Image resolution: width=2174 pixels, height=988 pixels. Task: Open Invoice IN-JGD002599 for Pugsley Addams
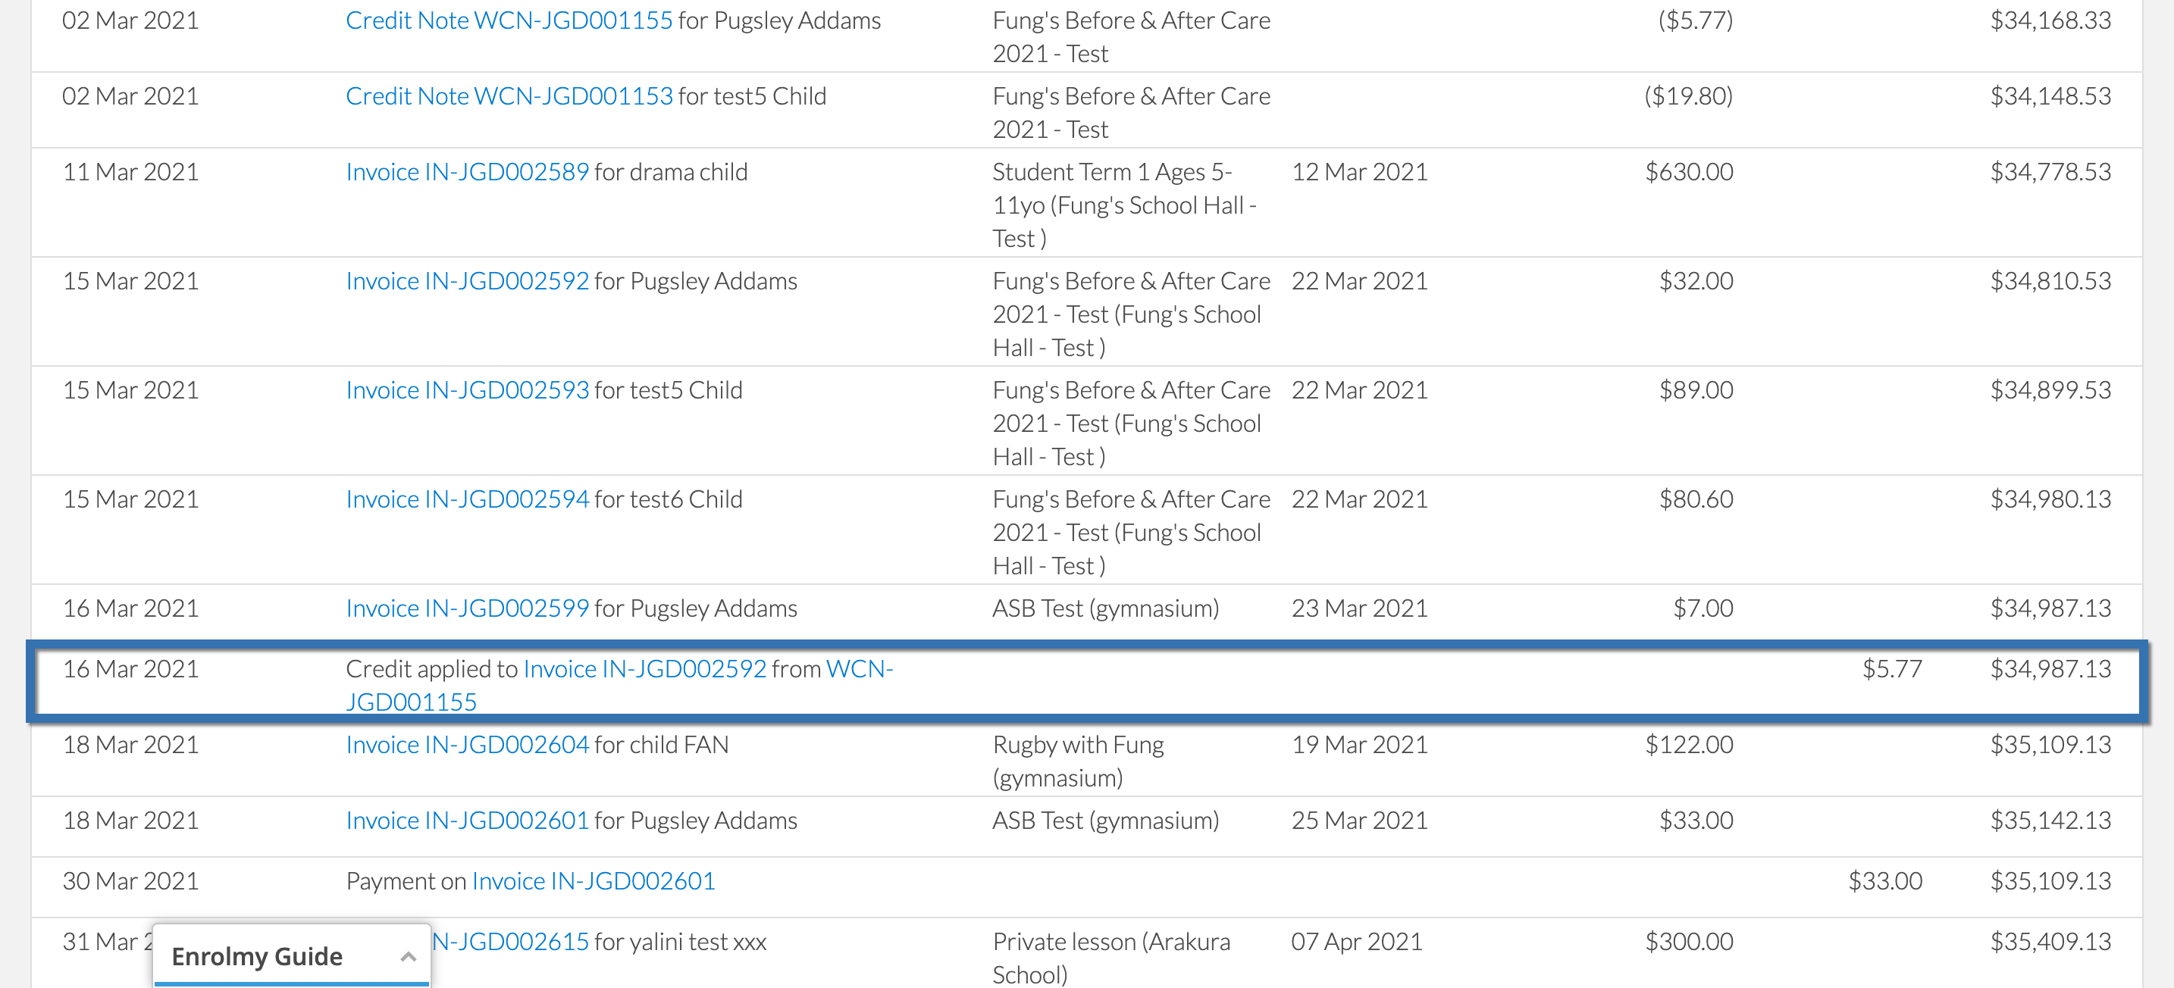[467, 608]
